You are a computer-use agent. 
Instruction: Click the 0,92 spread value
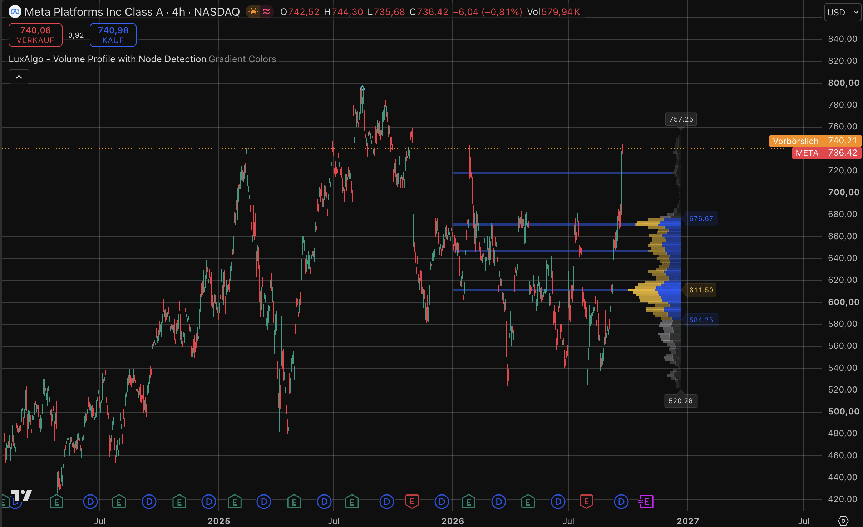(x=76, y=35)
